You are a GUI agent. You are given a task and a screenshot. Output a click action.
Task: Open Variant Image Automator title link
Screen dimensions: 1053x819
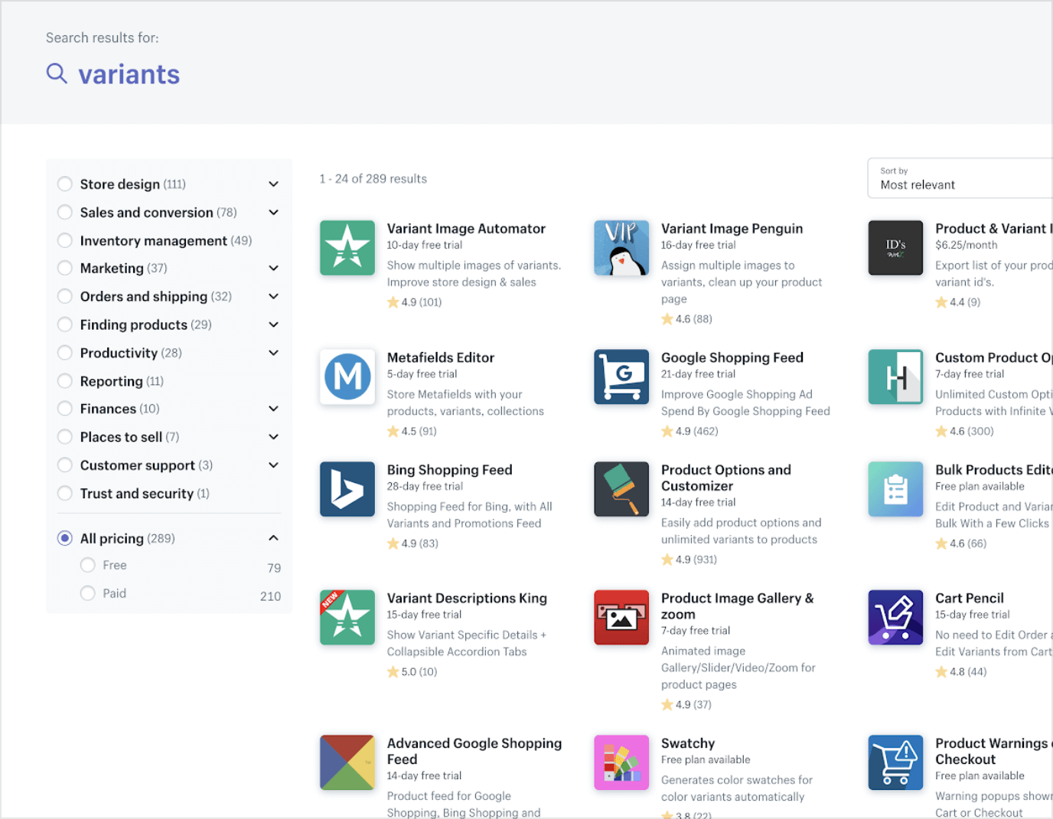pyautogui.click(x=466, y=229)
